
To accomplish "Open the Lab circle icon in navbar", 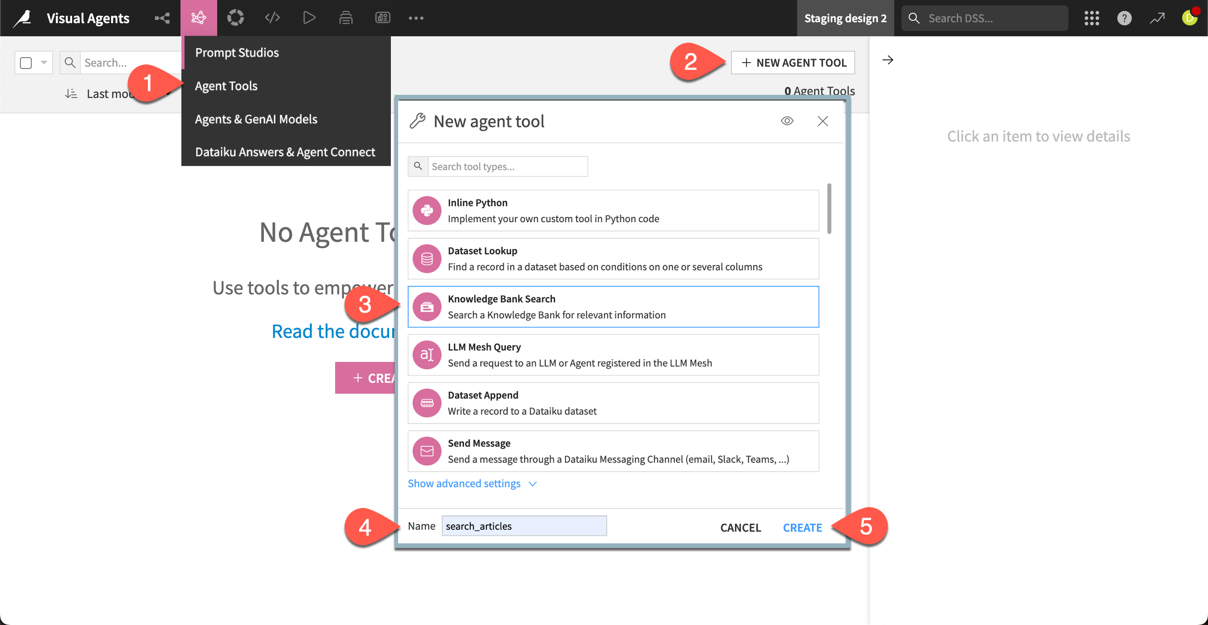I will [235, 18].
